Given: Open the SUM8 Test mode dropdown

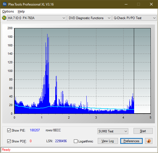Looking at the screenshot, I should click(x=113, y=131).
